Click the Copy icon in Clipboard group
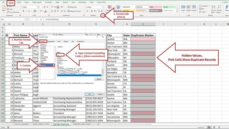 [x=8, y=9]
